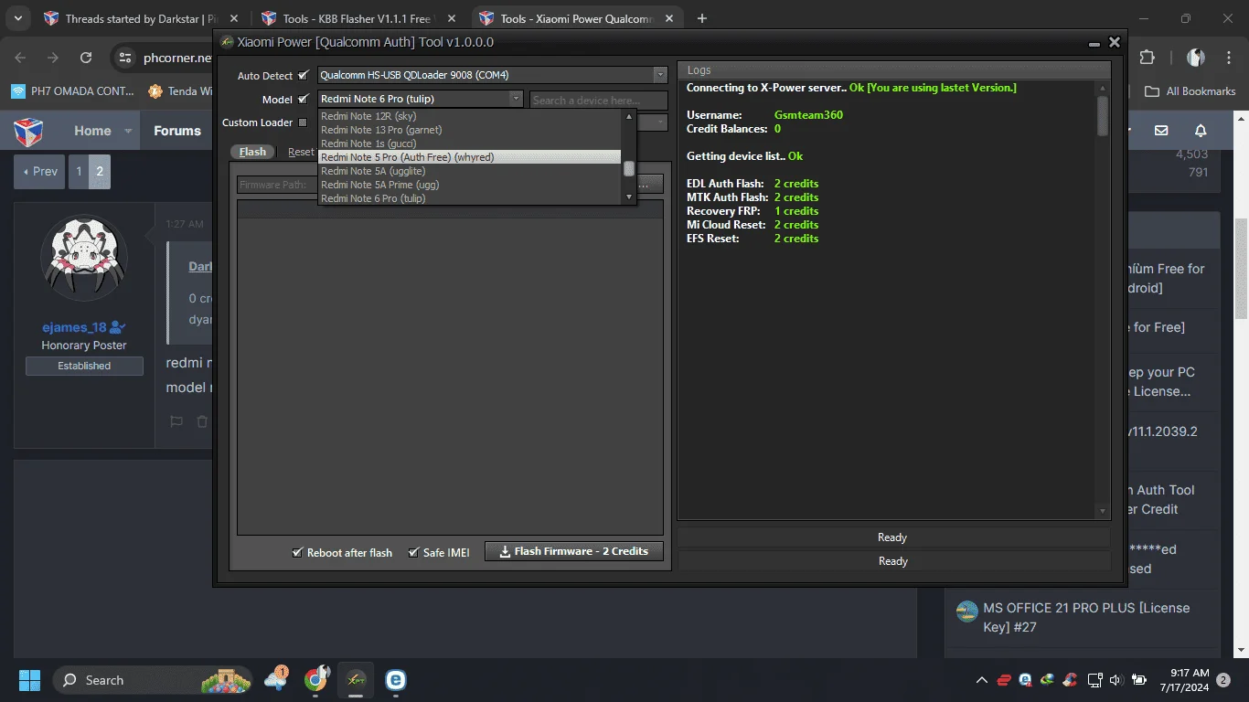The width and height of the screenshot is (1249, 702).
Task: Open the Windows Start menu
Action: (x=29, y=680)
